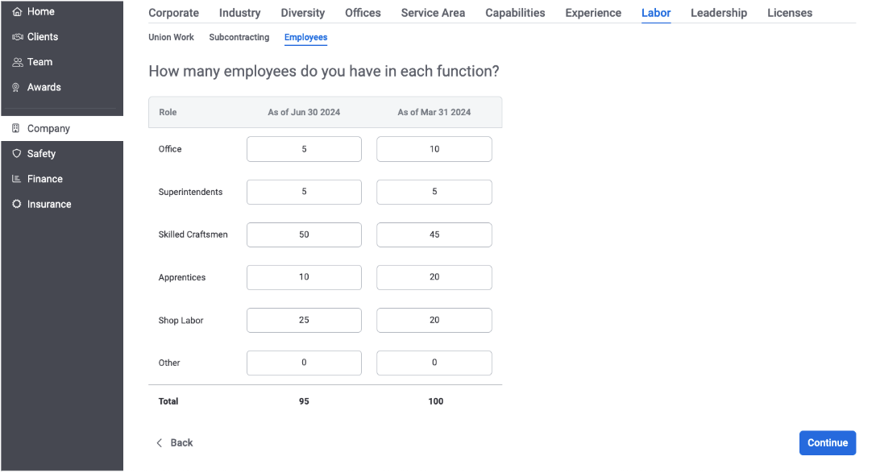Viewport: 876px width, 473px height.
Task: Select the Diversity tab
Action: click(x=302, y=13)
